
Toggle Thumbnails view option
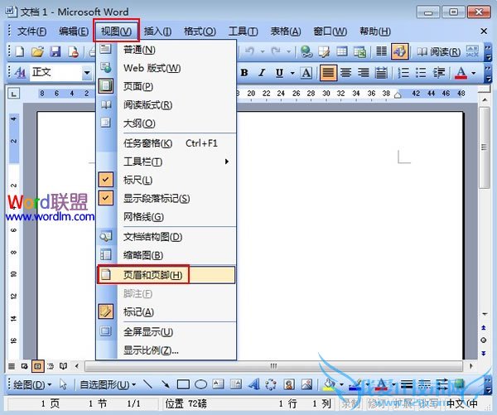point(166,255)
